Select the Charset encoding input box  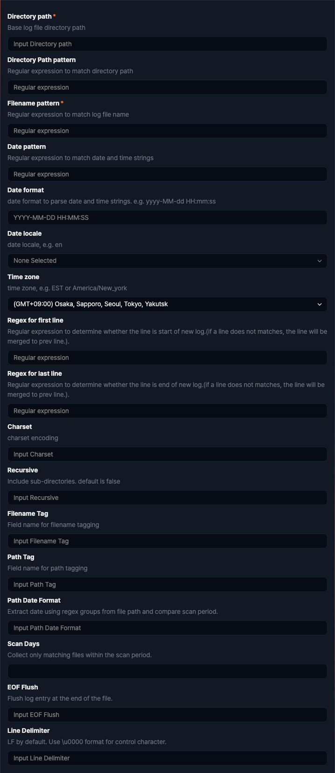coord(167,454)
